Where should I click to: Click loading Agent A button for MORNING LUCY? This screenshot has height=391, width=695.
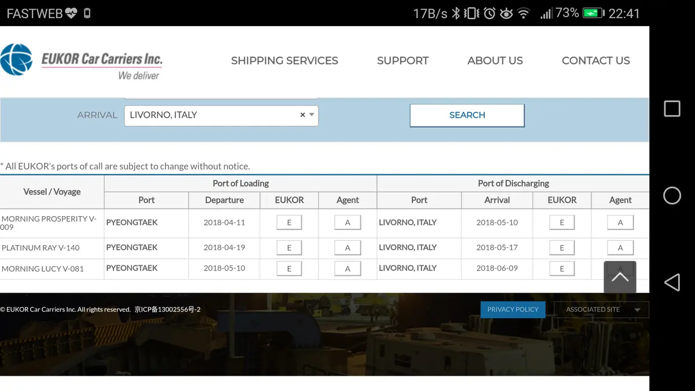[x=348, y=269]
